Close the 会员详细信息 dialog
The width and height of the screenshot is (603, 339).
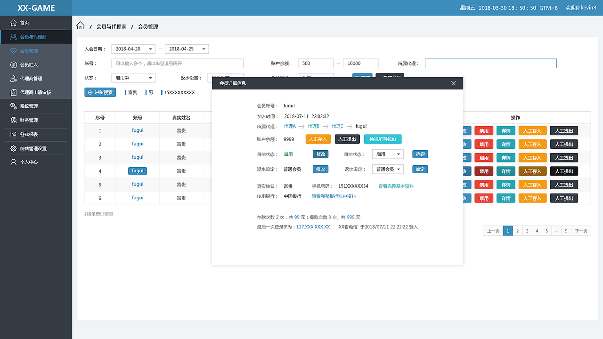(453, 83)
